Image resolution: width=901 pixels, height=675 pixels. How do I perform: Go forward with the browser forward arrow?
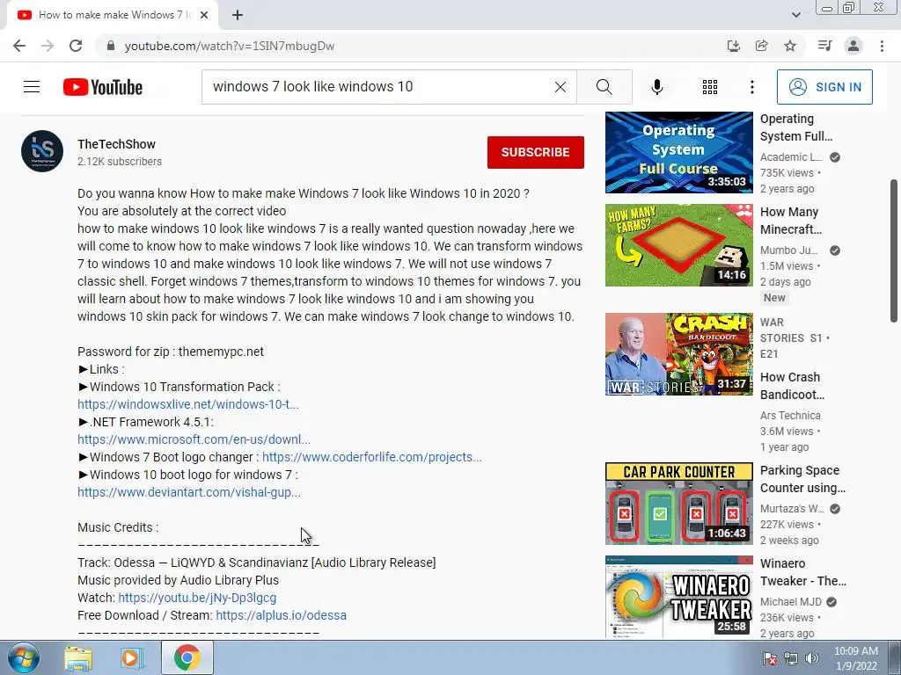[x=48, y=46]
